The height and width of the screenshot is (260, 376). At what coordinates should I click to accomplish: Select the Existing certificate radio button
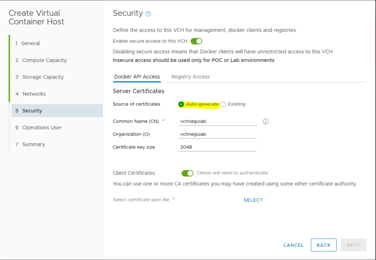(223, 104)
